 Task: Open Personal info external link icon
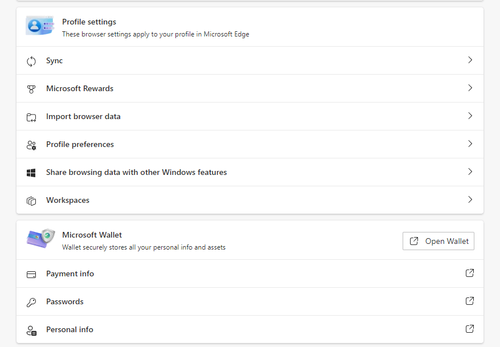(x=470, y=329)
